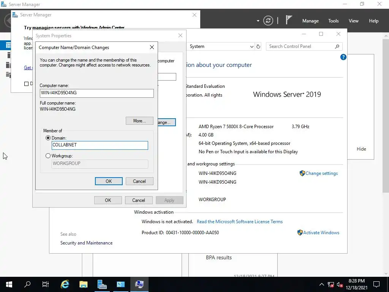Read the Microsoft Software License Terms link
The image size is (389, 292).
click(x=240, y=222)
